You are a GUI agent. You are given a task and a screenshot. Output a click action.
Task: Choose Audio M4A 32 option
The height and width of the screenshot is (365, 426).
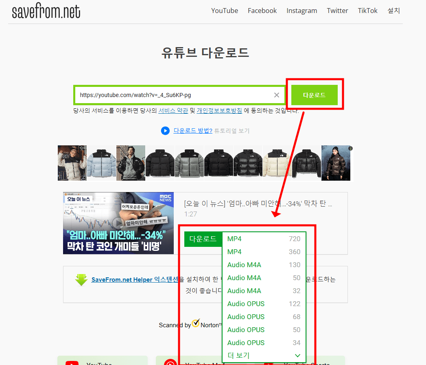point(264,291)
